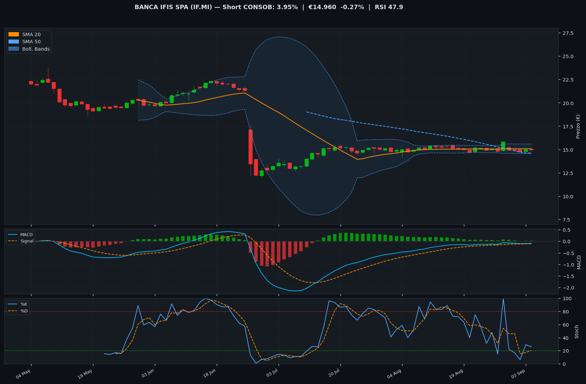Click the -2.0 MACD axis label

(568, 288)
